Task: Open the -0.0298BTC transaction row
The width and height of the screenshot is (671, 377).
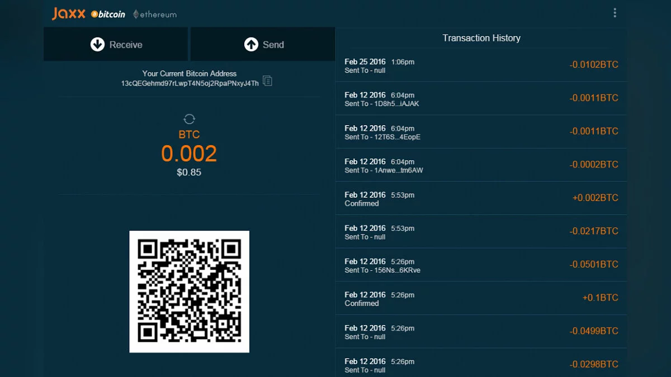Action: pos(481,362)
